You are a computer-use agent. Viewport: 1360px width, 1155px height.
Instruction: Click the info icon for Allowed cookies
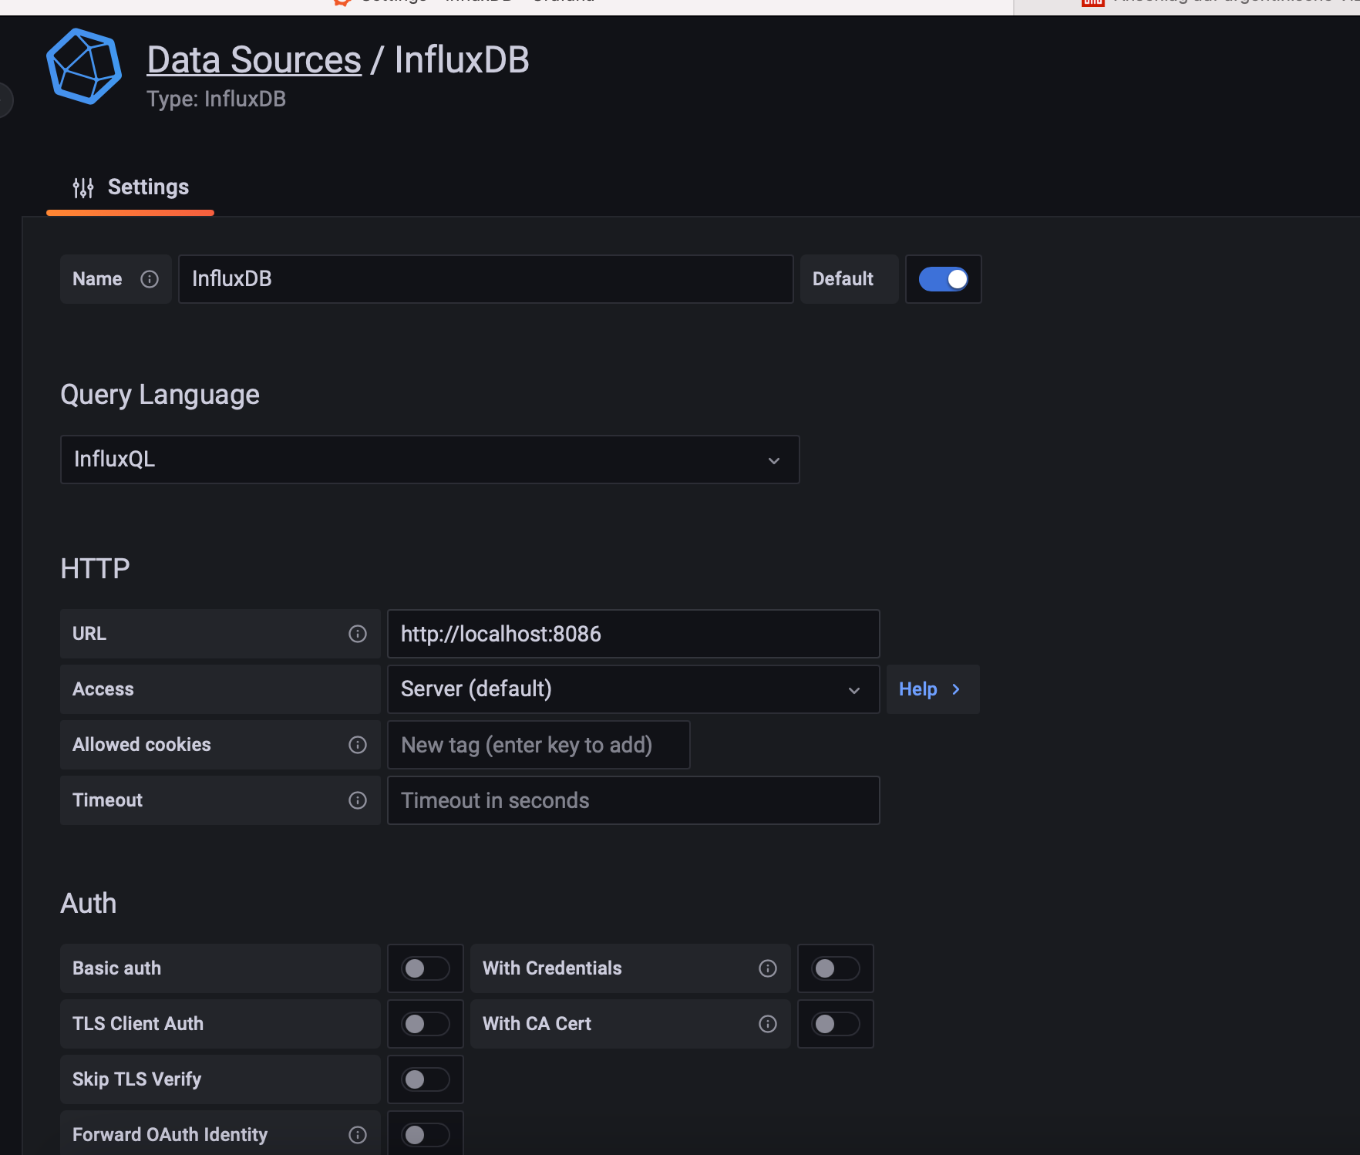(358, 745)
